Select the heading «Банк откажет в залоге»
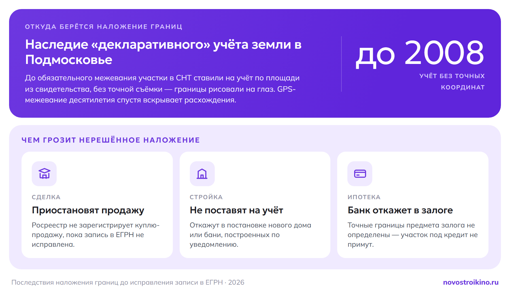 (400, 210)
